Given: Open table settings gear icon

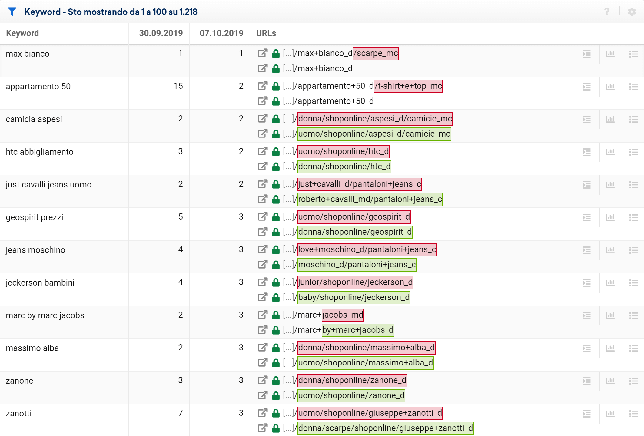Looking at the screenshot, I should click(x=632, y=12).
